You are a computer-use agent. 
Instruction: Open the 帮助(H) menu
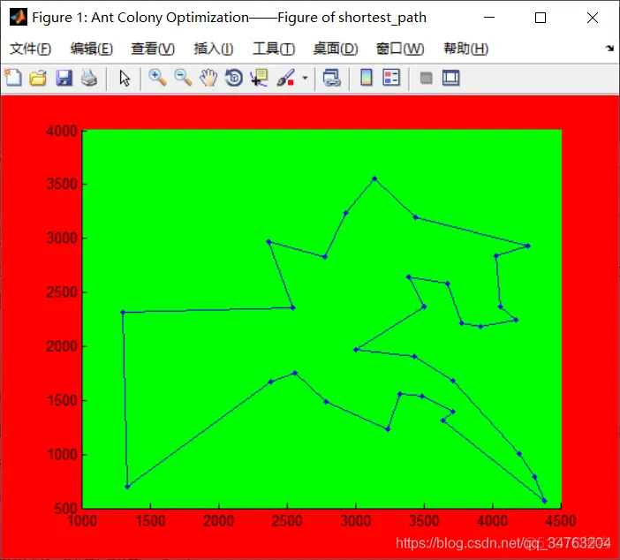(x=466, y=49)
